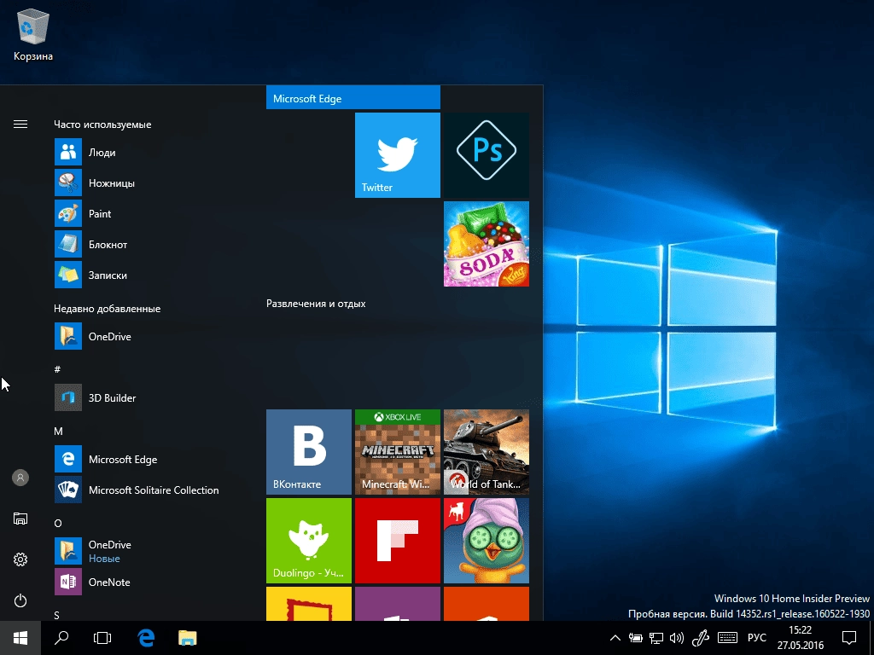
Task: Expand the Start menu hamburger button
Action: (20, 125)
